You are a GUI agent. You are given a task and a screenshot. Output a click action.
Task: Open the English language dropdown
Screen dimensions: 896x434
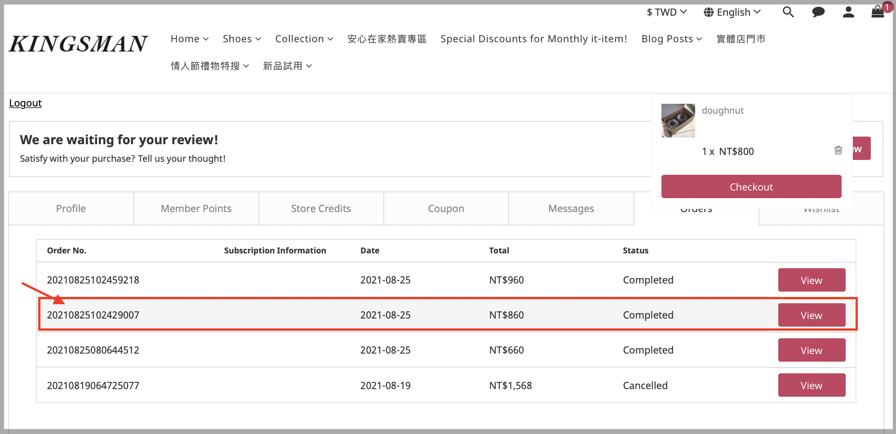[732, 12]
